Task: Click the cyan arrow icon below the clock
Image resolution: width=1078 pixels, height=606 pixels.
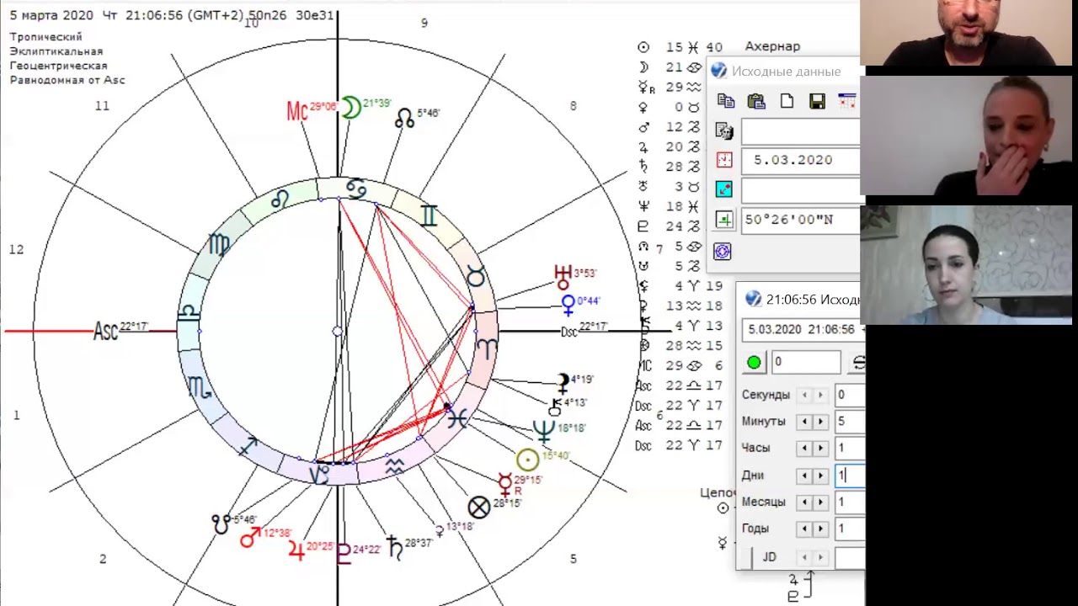Action: click(723, 189)
